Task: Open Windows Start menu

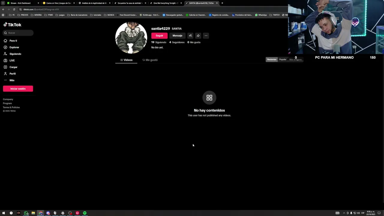Action: pos(4,213)
